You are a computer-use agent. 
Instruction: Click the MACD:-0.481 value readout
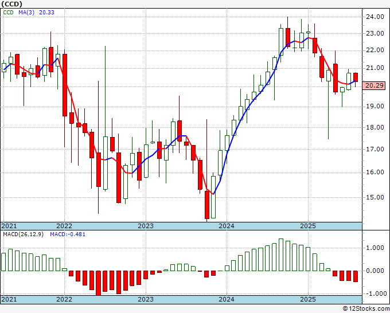click(68, 234)
